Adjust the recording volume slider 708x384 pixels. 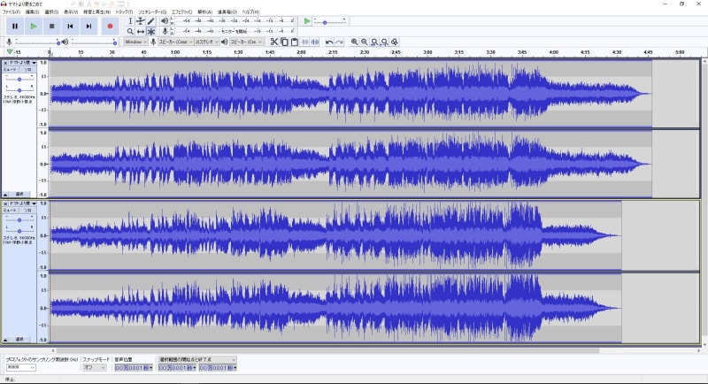click(x=37, y=42)
